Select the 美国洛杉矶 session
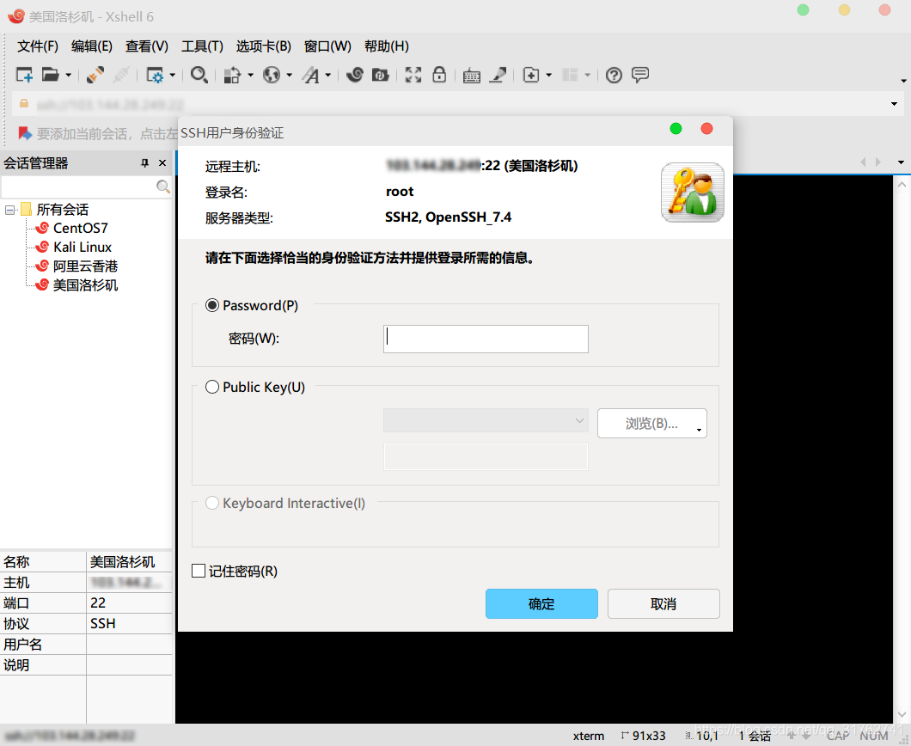The width and height of the screenshot is (911, 746). point(85,285)
